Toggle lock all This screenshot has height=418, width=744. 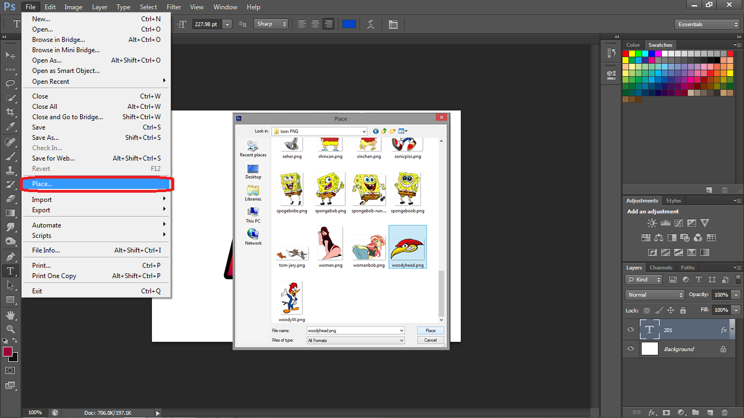click(x=683, y=310)
